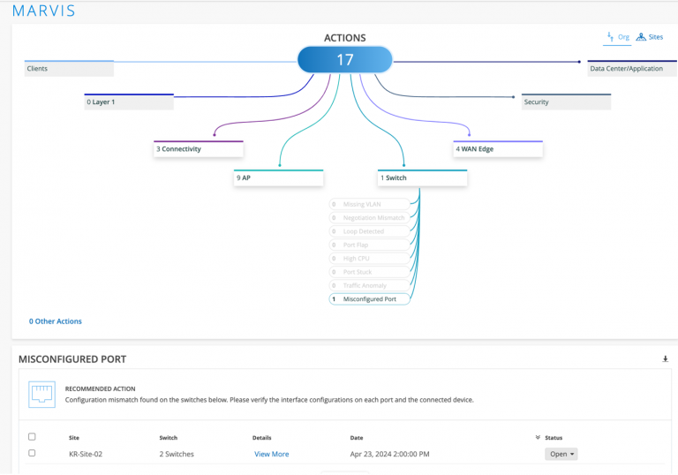Select the 1 Switch category
The image size is (678, 475).
(x=422, y=177)
